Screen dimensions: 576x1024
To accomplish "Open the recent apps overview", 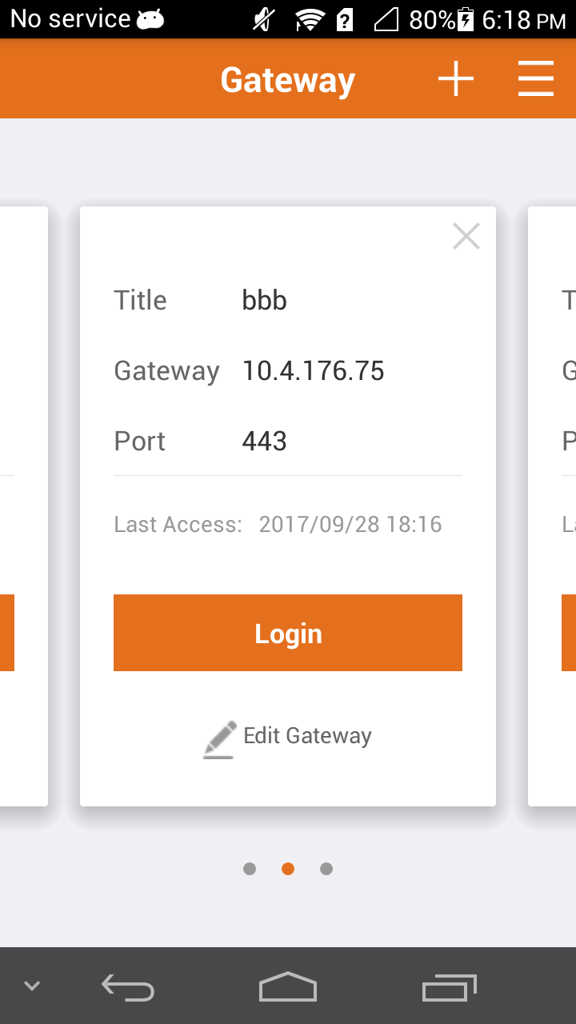I will coord(449,988).
